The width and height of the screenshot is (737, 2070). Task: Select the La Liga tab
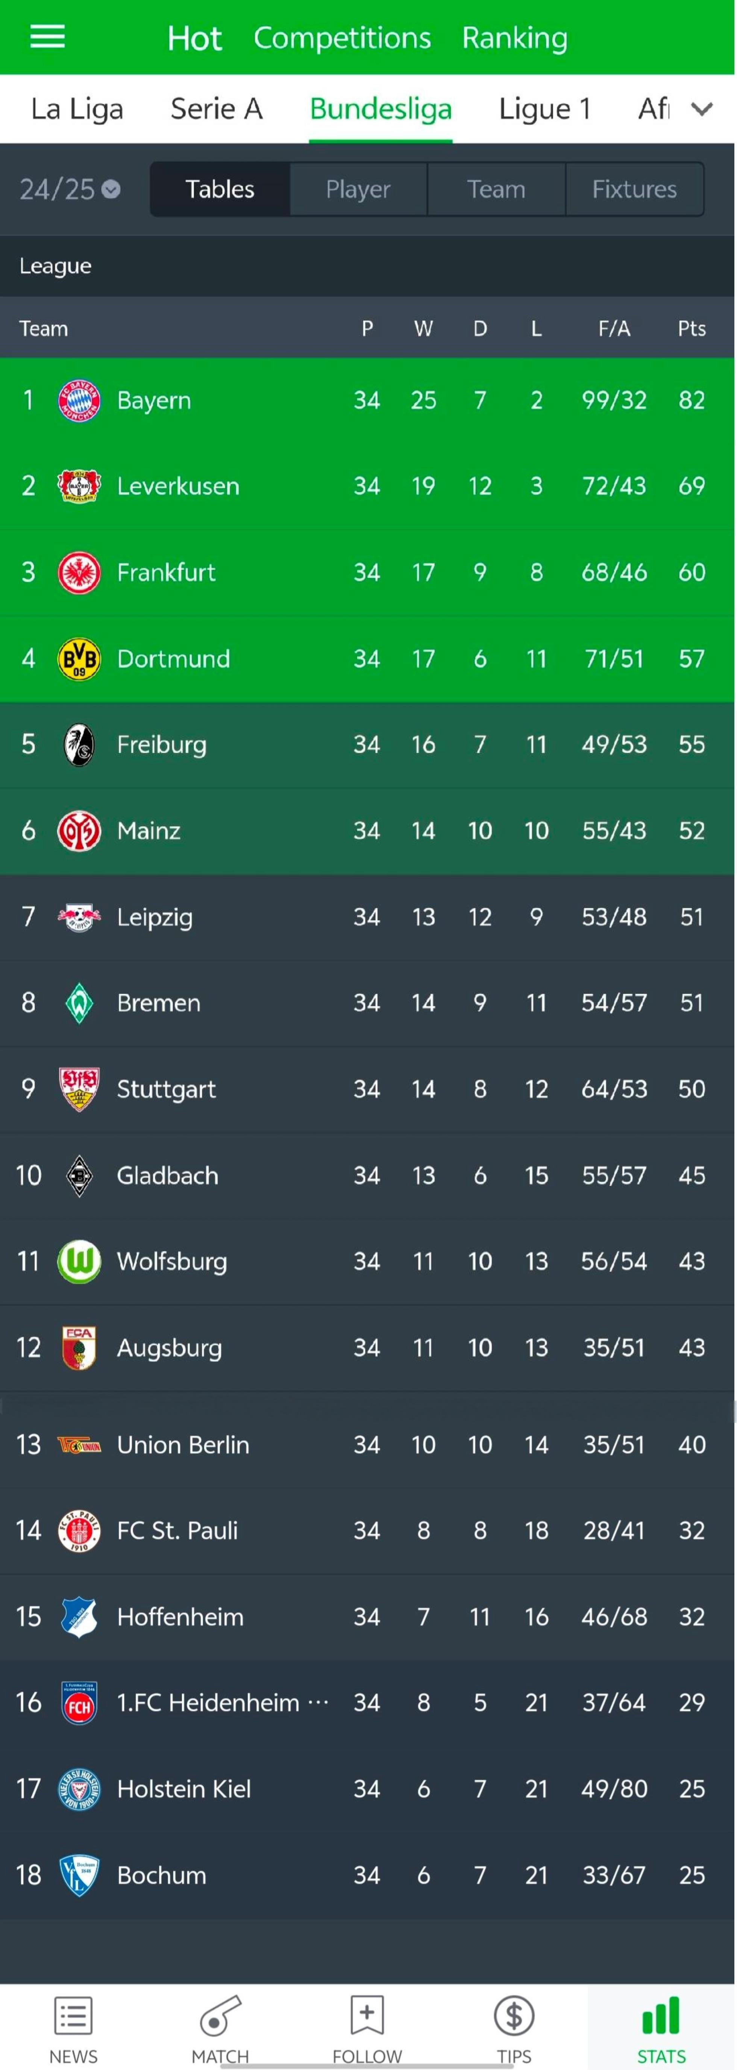[x=77, y=108]
